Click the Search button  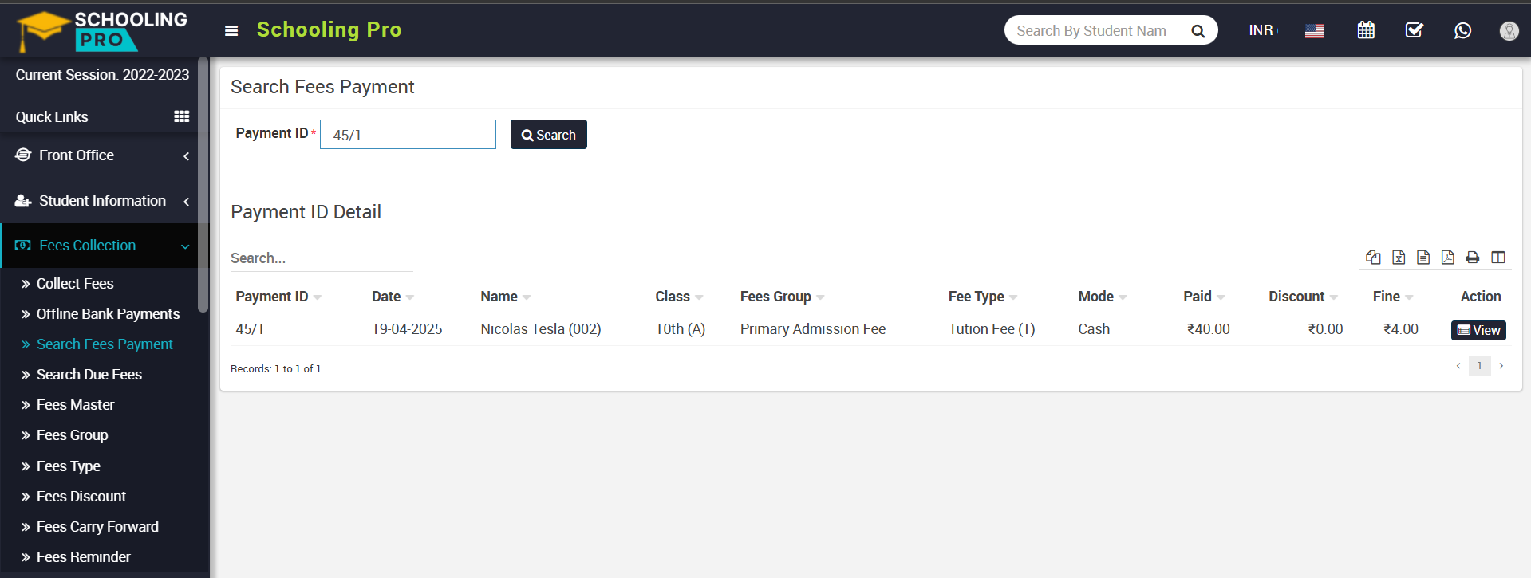coord(549,135)
